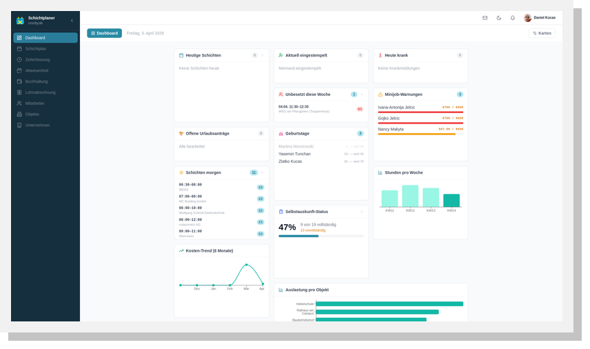Open notifications via the bell icon

(513, 18)
